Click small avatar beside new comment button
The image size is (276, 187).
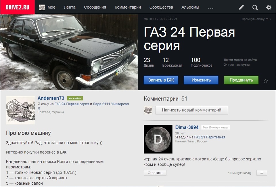[x=148, y=110]
